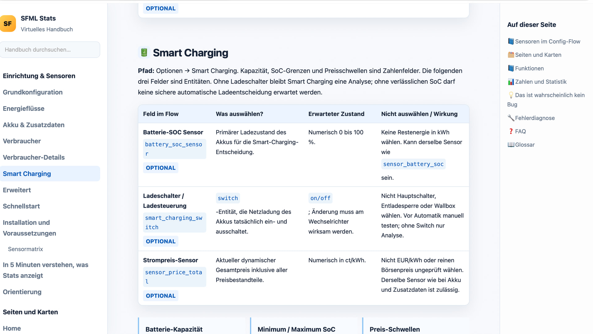Click the wrench icon next to Fehlerdiagnose
The image size is (593, 334).
tap(511, 118)
